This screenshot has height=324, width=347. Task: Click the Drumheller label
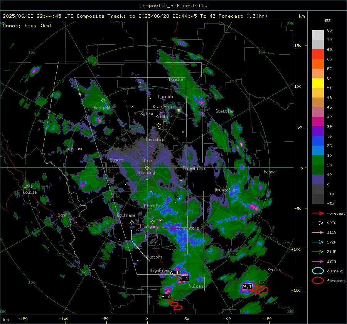[226, 190]
